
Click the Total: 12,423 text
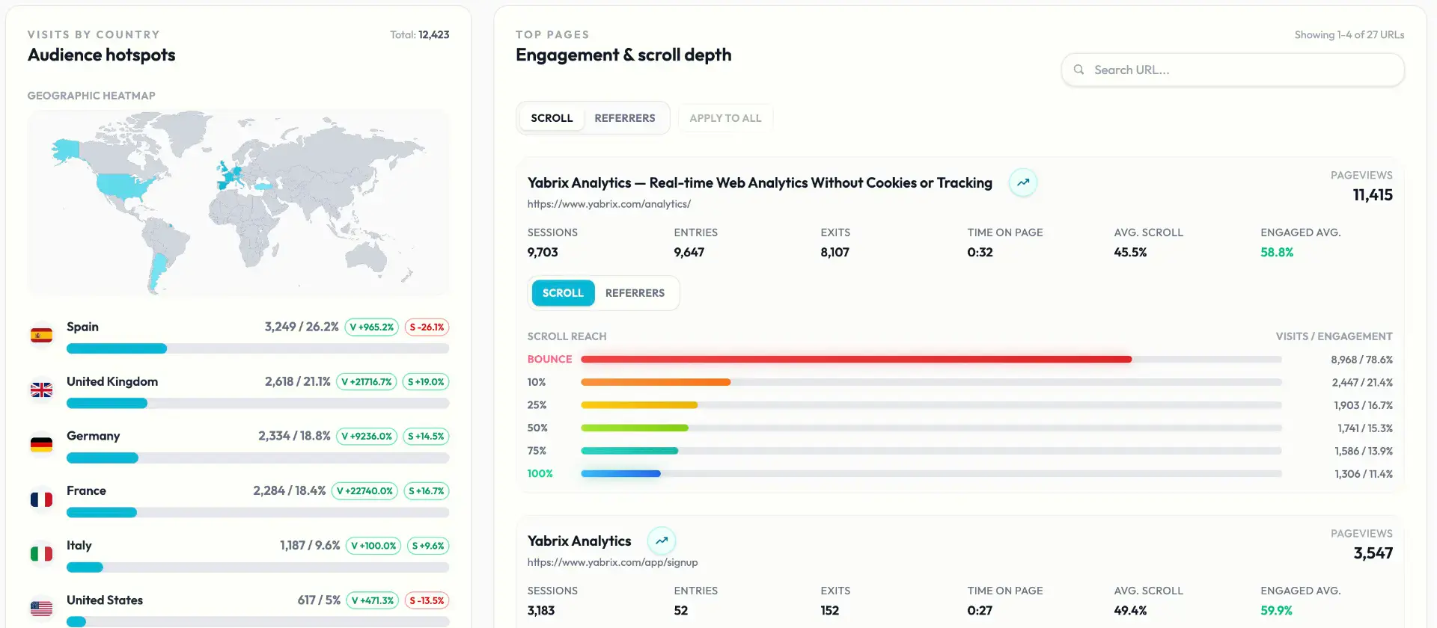(x=419, y=34)
